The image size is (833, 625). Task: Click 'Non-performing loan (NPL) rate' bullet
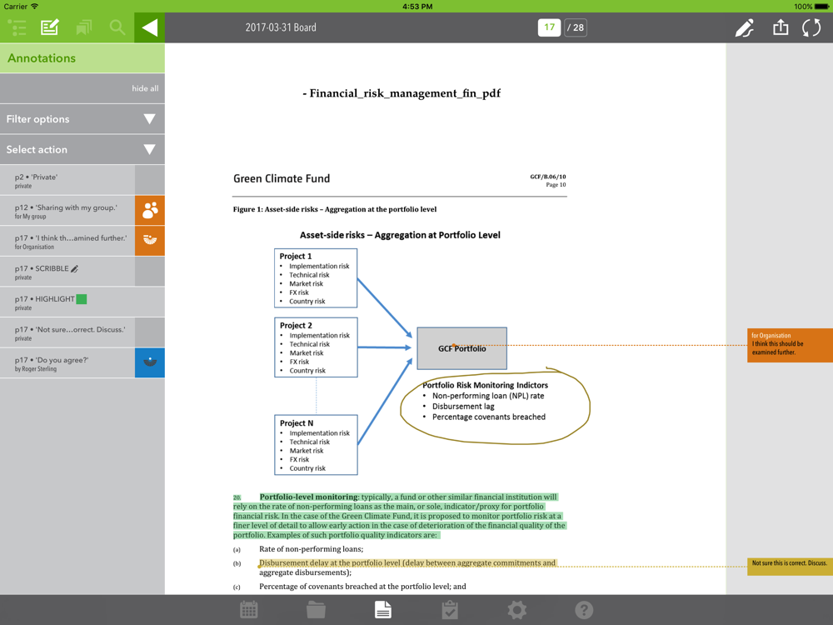[x=488, y=396]
